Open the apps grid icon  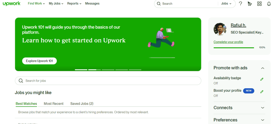(x=259, y=4)
